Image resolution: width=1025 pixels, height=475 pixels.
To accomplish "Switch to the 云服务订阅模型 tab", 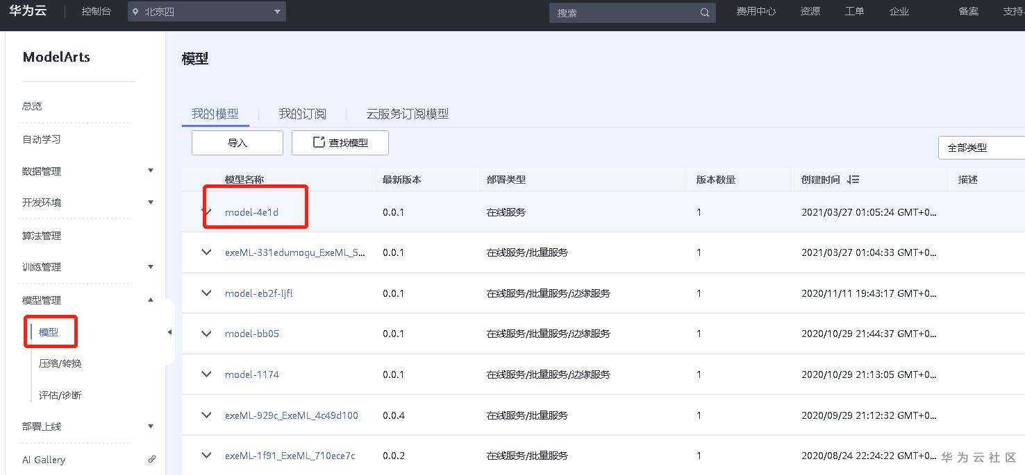I will (x=408, y=113).
